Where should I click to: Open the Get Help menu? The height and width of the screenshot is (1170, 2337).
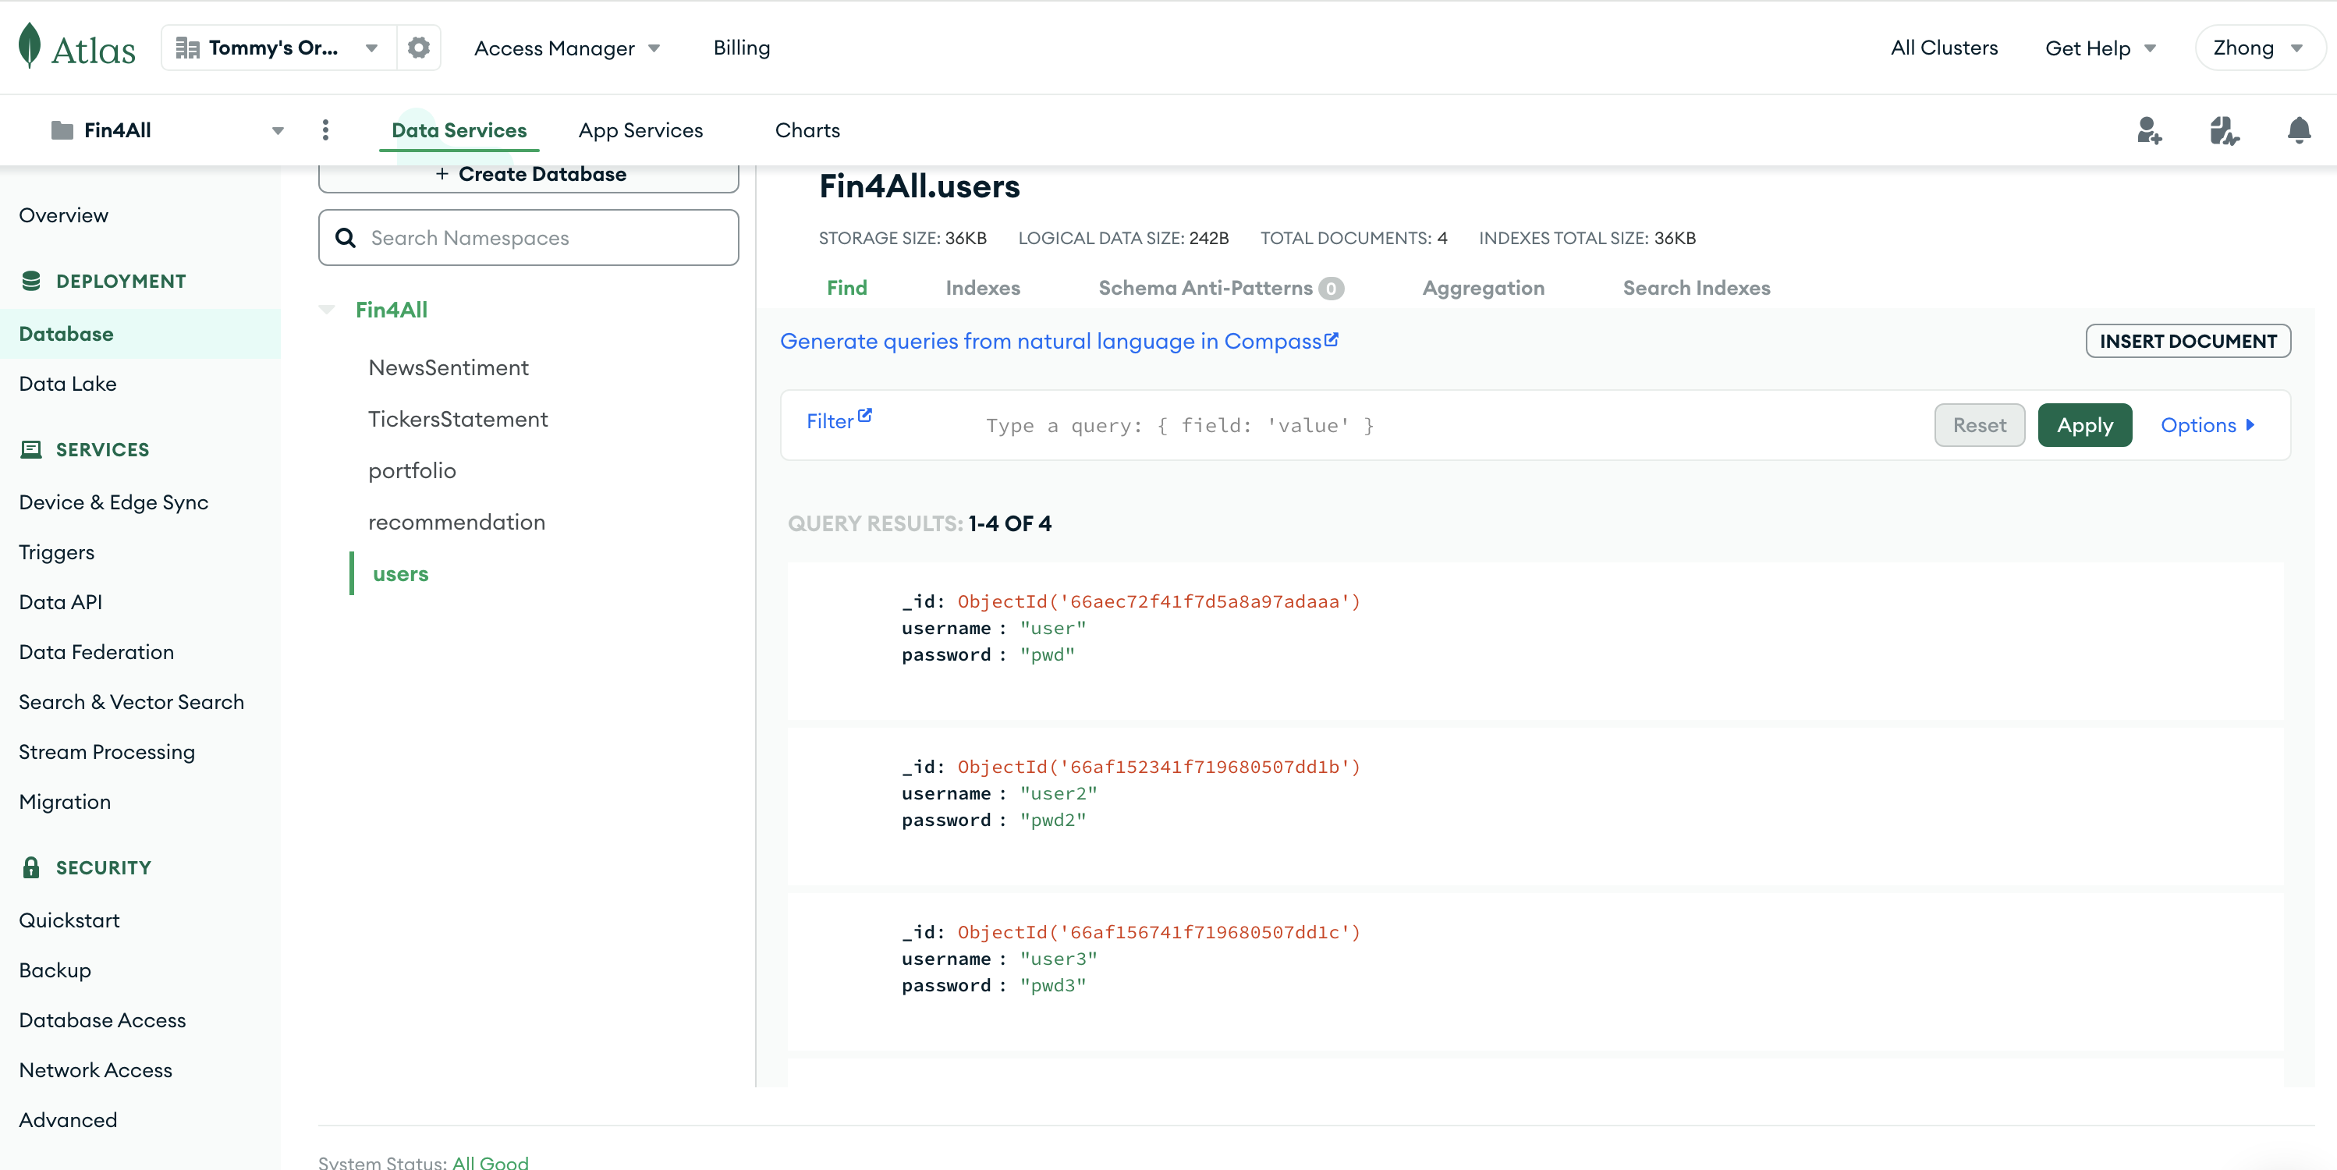[2099, 47]
